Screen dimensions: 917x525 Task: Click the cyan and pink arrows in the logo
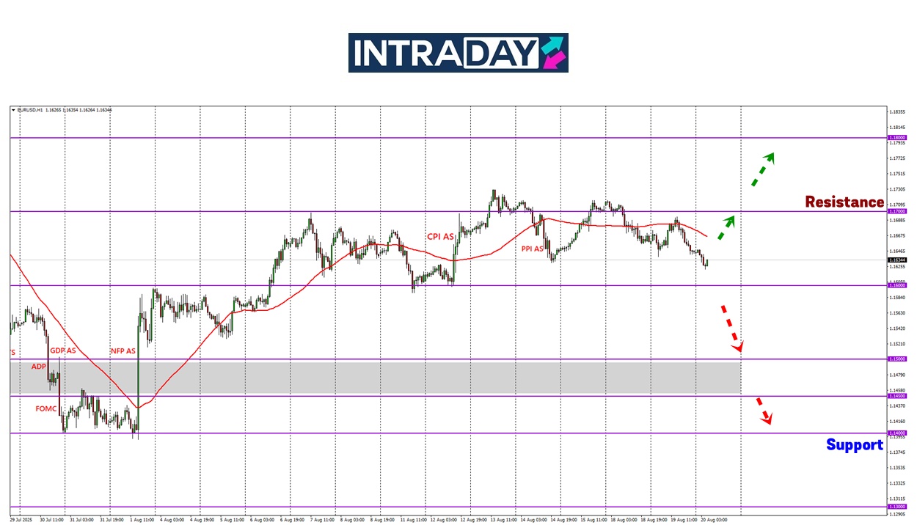pyautogui.click(x=553, y=53)
